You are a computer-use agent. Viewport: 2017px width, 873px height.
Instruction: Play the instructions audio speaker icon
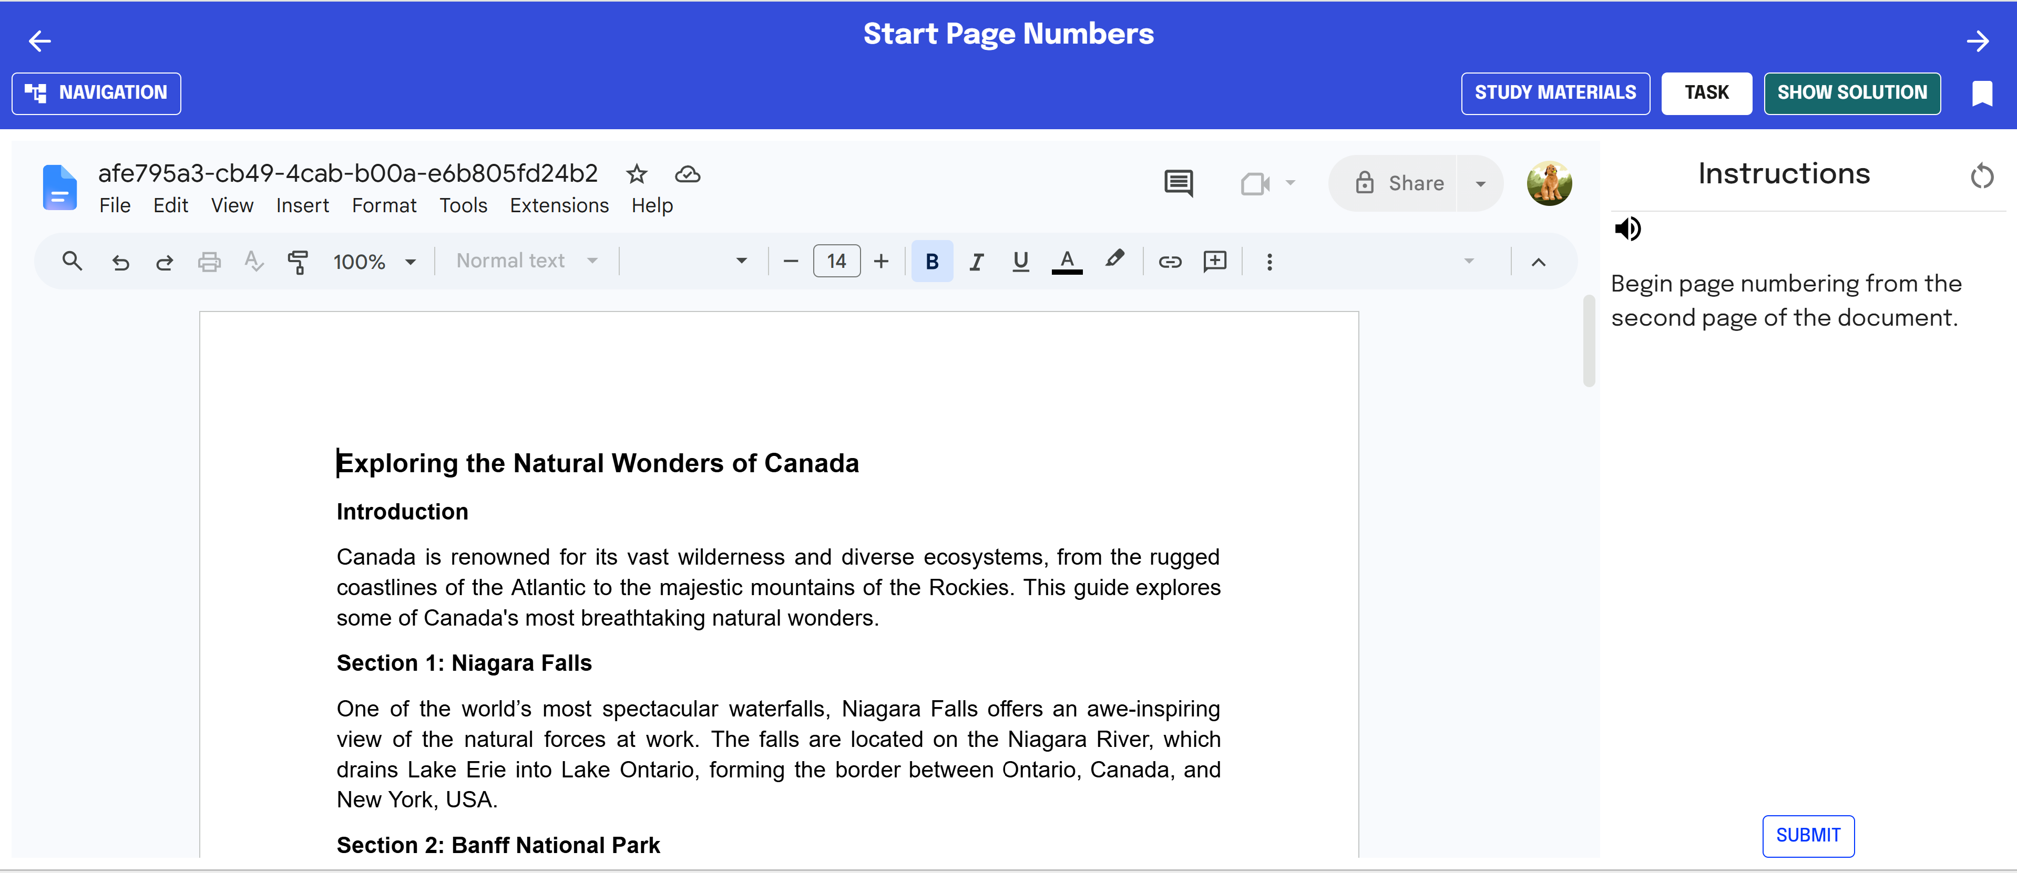pyautogui.click(x=1628, y=229)
